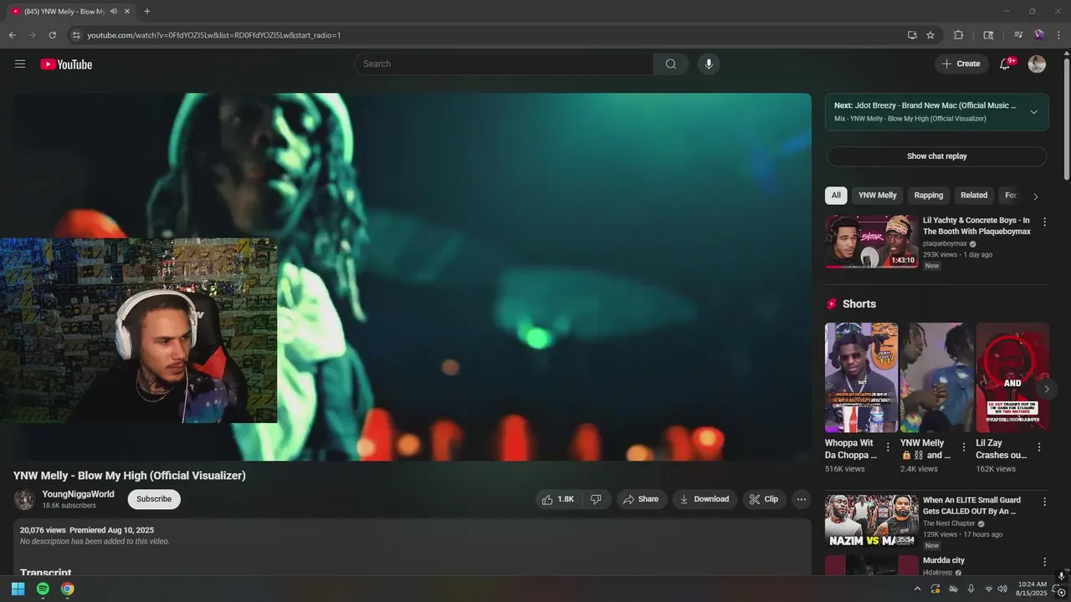
Task: Open the Chrome profile avatar
Action: click(1039, 35)
